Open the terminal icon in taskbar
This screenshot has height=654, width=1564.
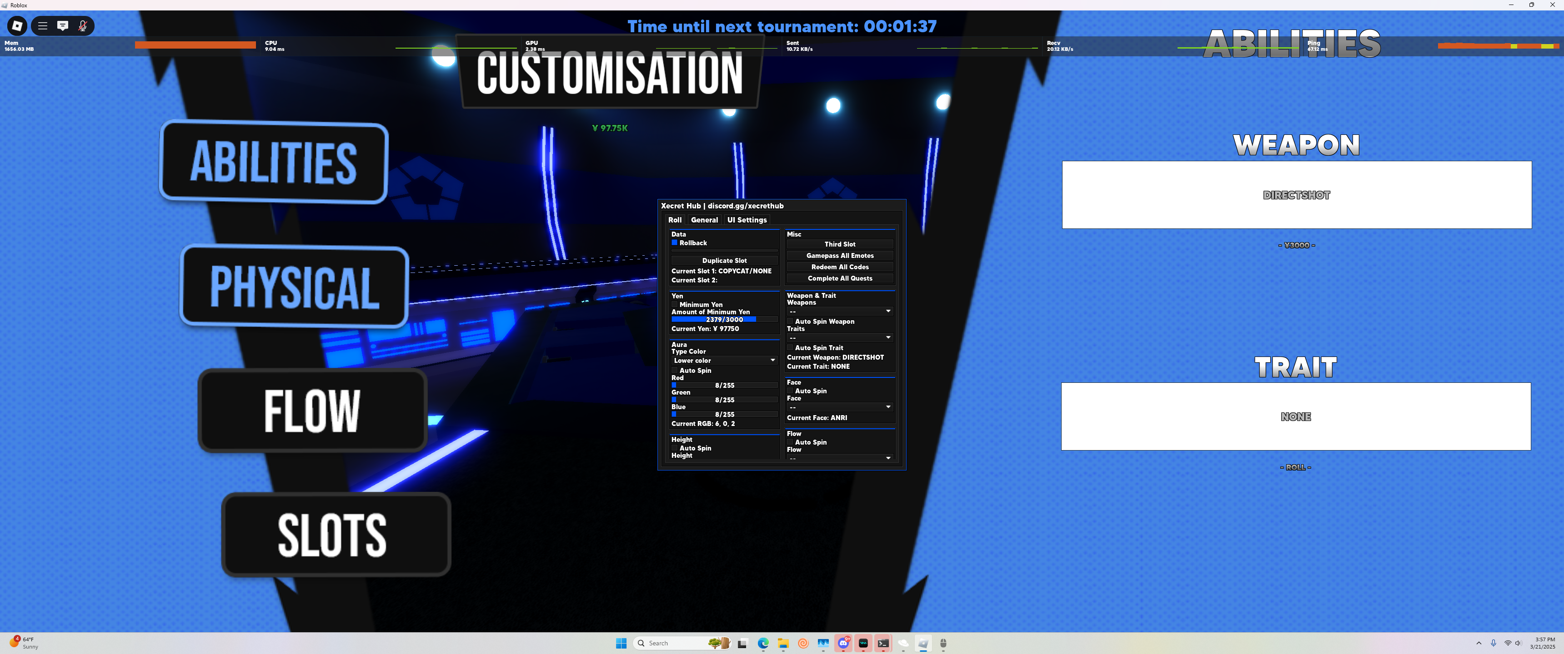click(x=883, y=643)
